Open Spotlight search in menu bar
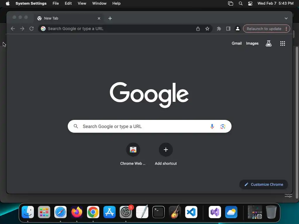The height and width of the screenshot is (224, 299). [x=241, y=3]
